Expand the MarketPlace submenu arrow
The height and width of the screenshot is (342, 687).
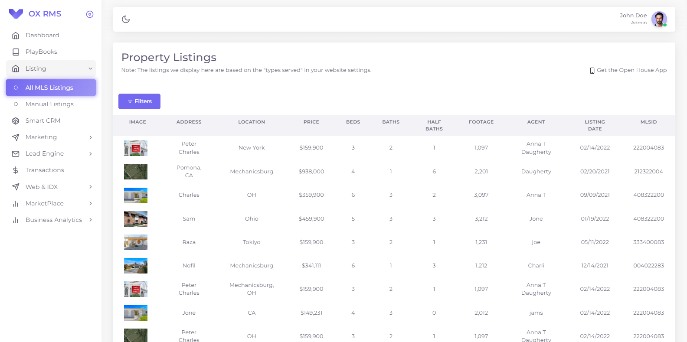(x=91, y=203)
